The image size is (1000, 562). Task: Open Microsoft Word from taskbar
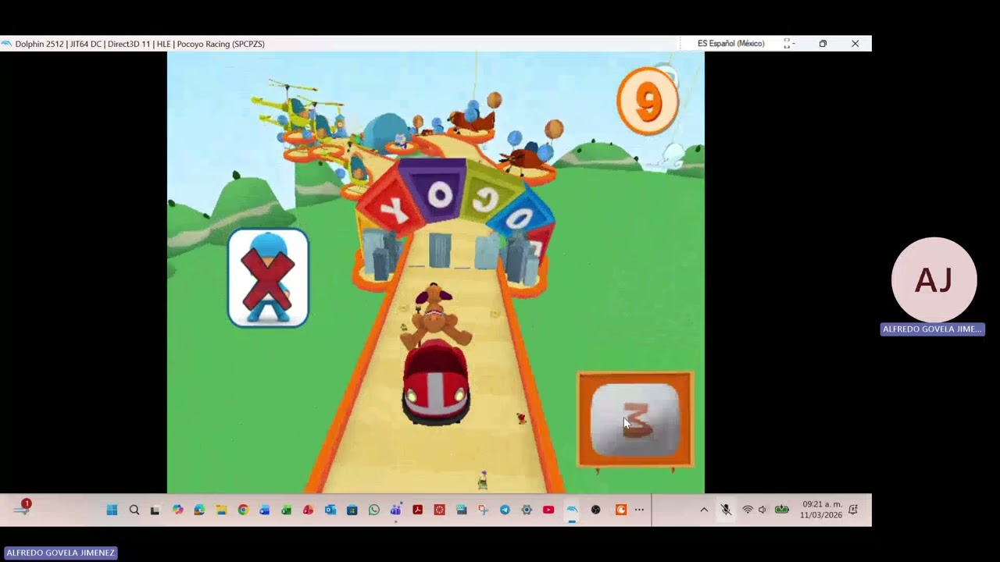[x=265, y=510]
